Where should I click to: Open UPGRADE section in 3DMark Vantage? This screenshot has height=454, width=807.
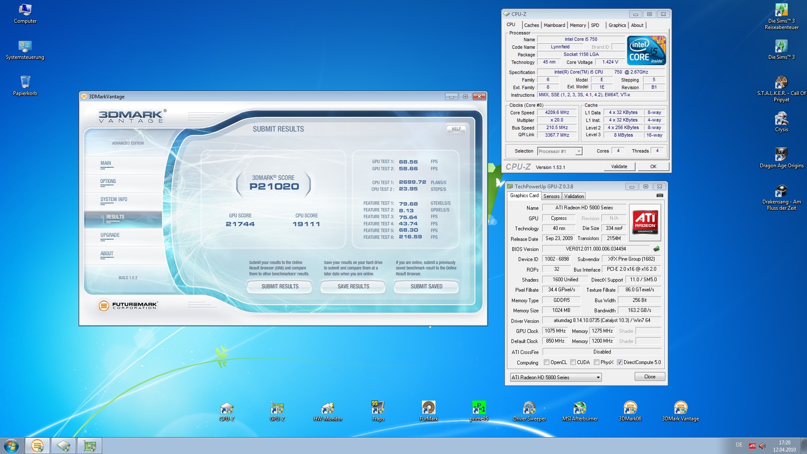123,237
